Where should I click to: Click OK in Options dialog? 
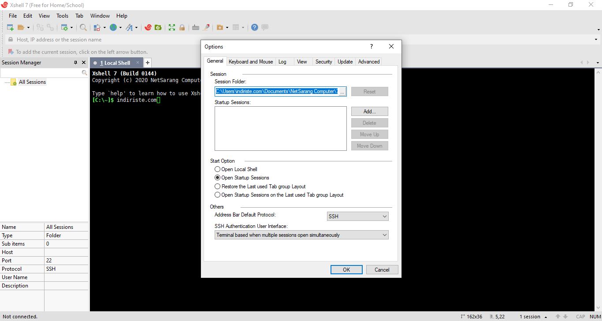pyautogui.click(x=346, y=270)
